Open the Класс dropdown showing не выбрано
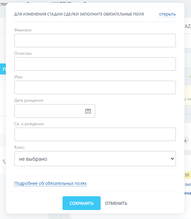Image resolution: width=191 pixels, height=219 pixels. [x=95, y=159]
